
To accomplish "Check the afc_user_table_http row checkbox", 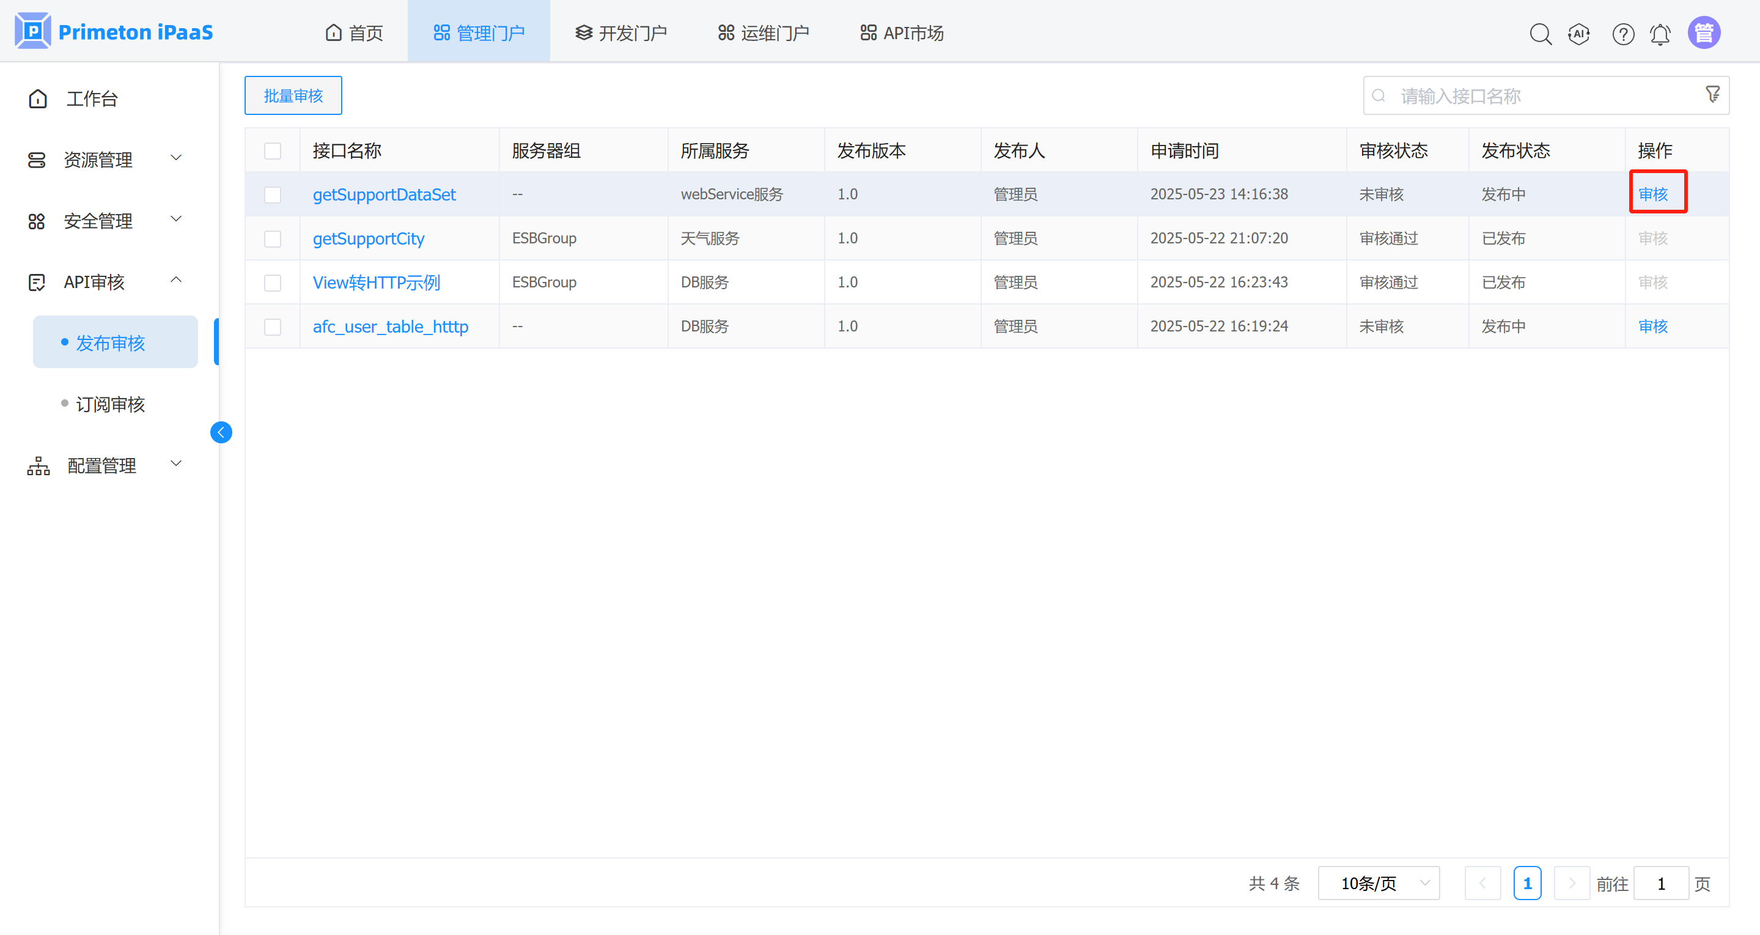I will tap(273, 327).
